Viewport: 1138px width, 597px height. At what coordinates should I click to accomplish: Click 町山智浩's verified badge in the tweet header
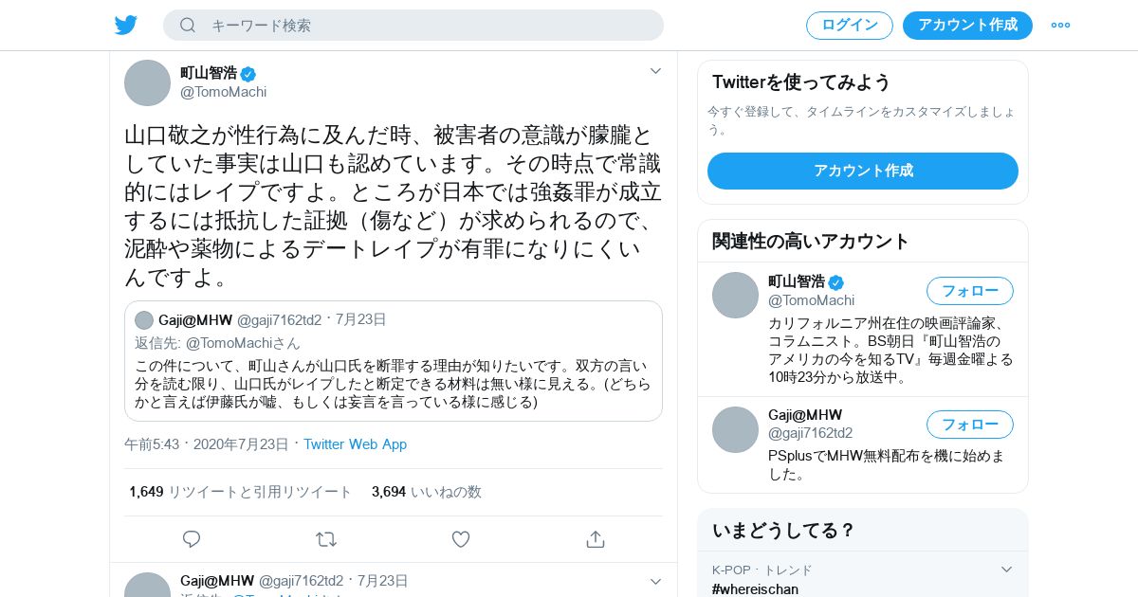(248, 74)
